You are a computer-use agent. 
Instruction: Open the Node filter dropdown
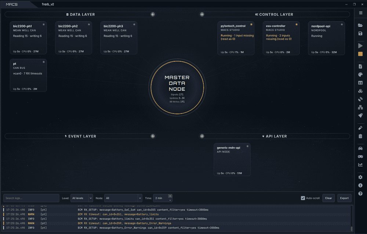pos(123,198)
